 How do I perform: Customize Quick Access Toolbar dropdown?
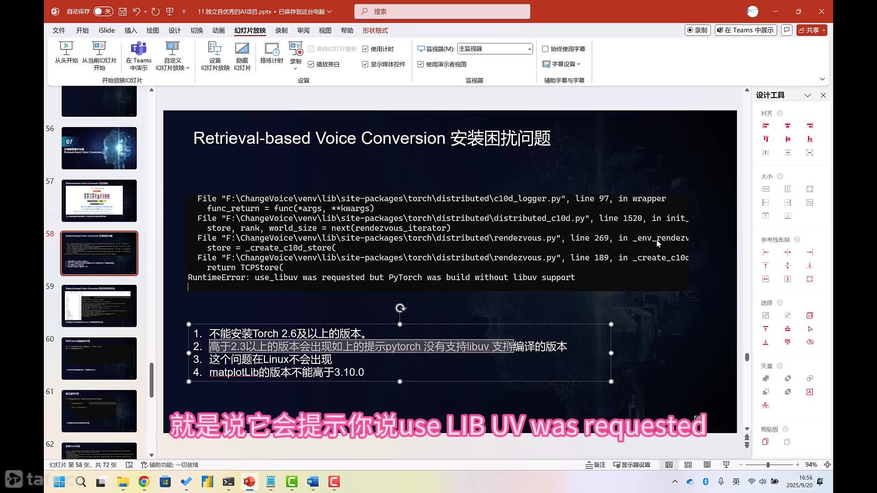[184, 11]
